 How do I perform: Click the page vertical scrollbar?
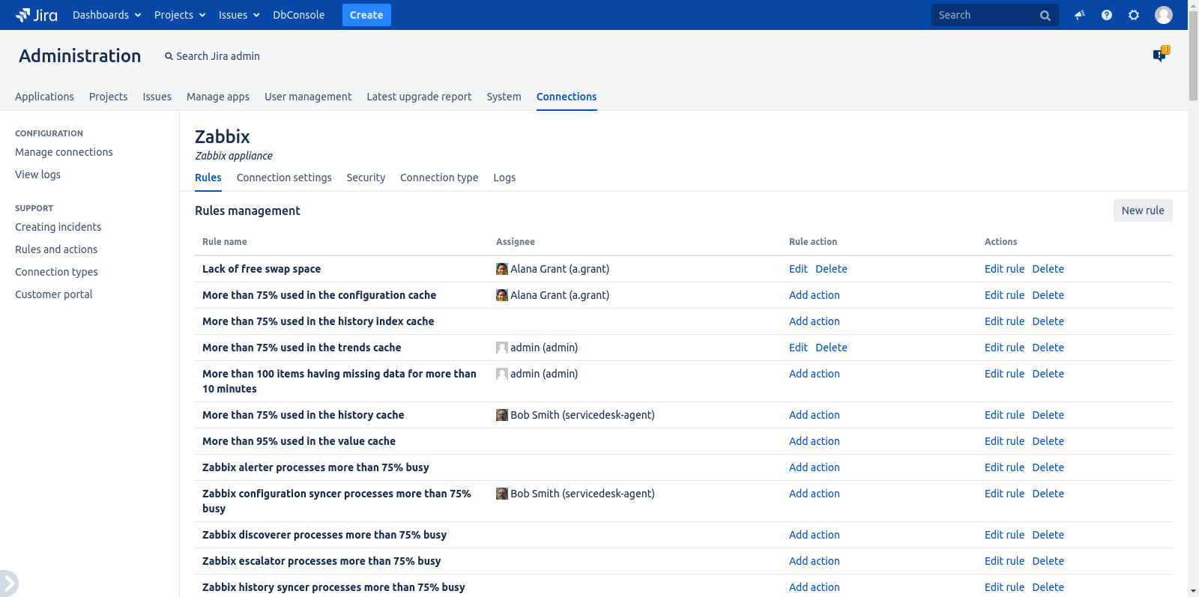coord(1193,54)
